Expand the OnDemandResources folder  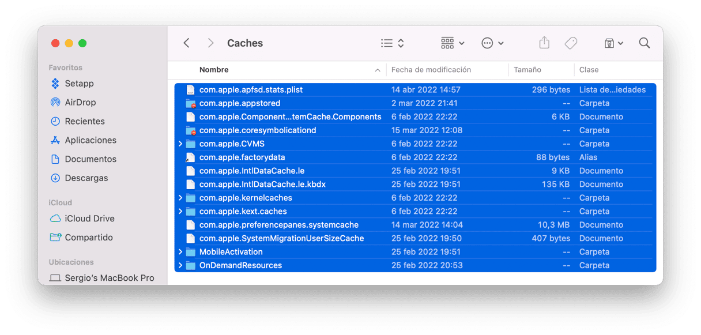pyautogui.click(x=180, y=265)
